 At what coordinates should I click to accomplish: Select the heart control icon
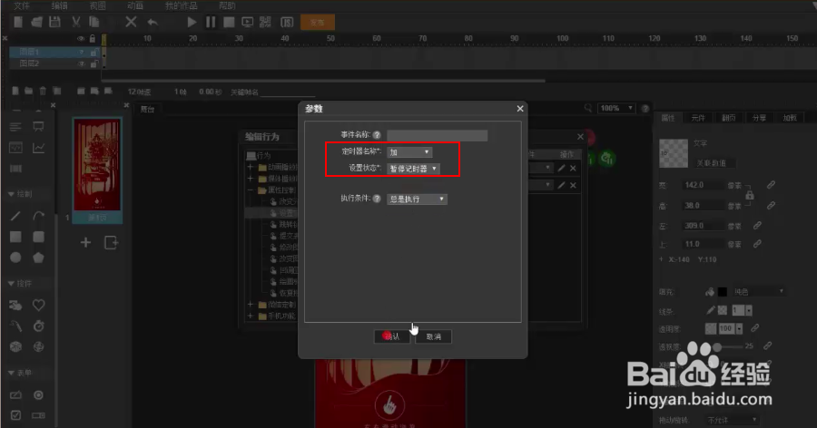tap(38, 305)
